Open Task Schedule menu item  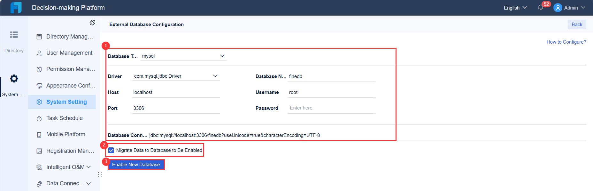[62, 118]
